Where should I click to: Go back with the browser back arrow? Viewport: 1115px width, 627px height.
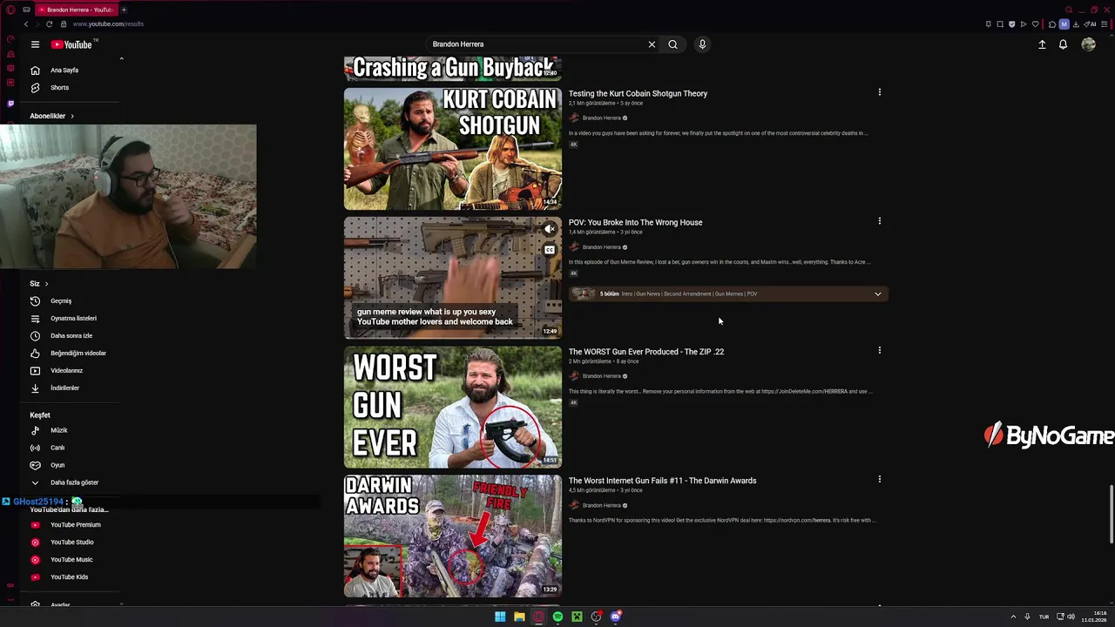click(x=26, y=24)
